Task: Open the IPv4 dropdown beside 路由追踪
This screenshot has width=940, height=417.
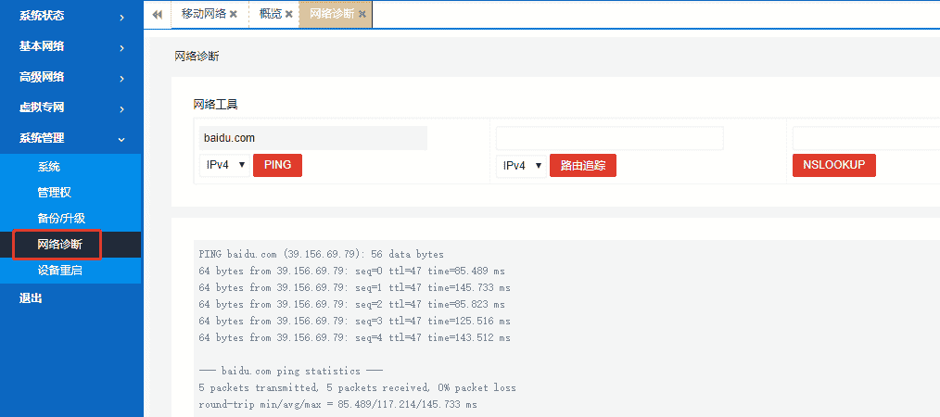Action: pos(521,166)
